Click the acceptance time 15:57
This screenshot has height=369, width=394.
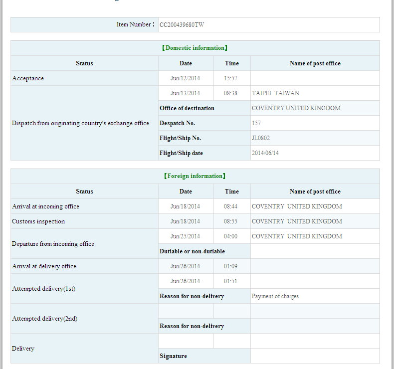tap(232, 78)
